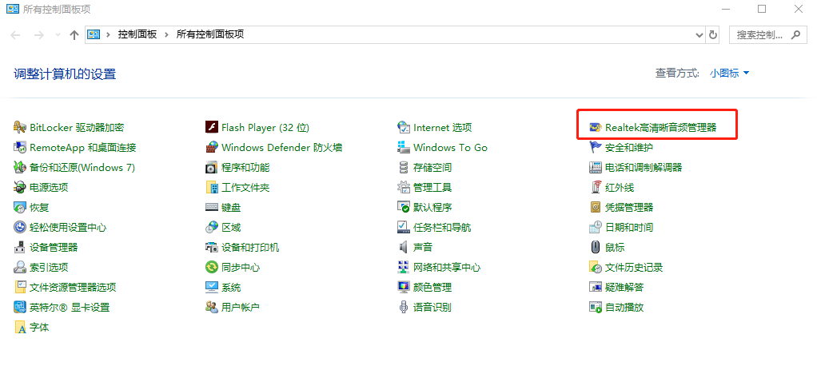Click the 鼠标 icon
This screenshot has height=366, width=817.
[595, 247]
